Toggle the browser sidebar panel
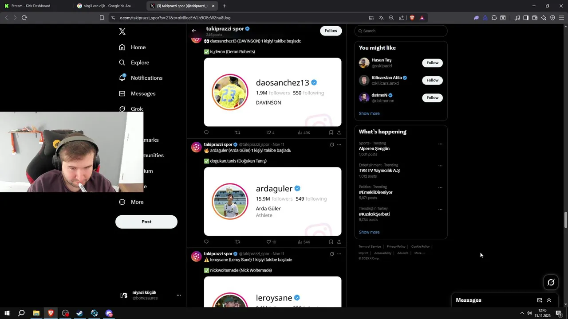This screenshot has width=568, height=319. pyautogui.click(x=526, y=18)
